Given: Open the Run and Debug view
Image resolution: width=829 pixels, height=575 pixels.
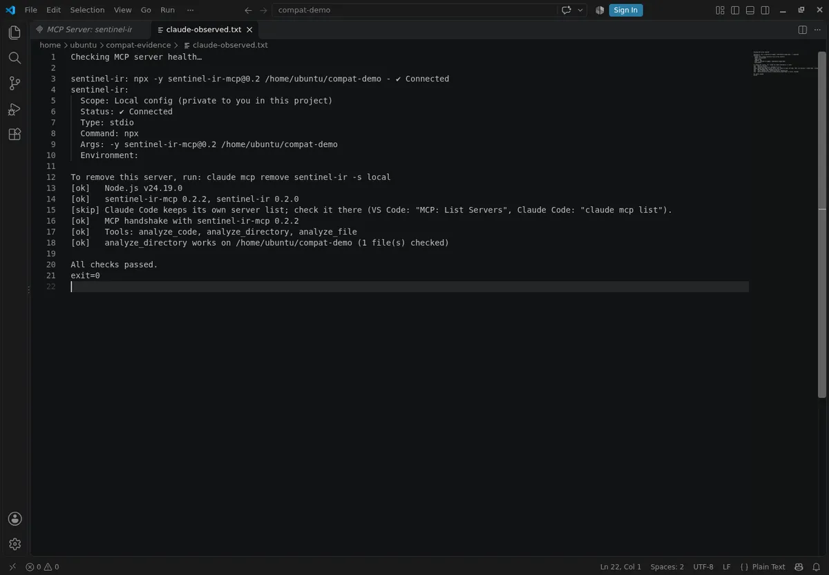Looking at the screenshot, I should [x=15, y=109].
